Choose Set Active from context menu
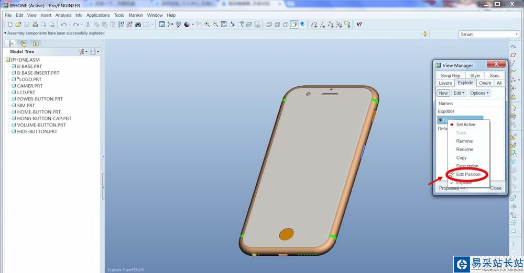This screenshot has height=273, width=524. pos(465,124)
